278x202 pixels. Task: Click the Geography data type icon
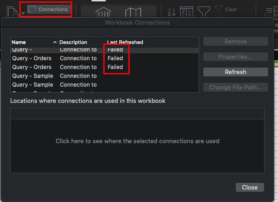(x=133, y=12)
